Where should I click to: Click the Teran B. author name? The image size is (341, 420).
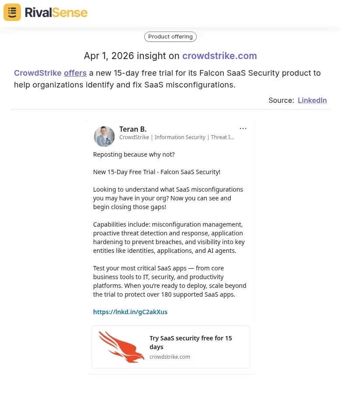tap(132, 129)
